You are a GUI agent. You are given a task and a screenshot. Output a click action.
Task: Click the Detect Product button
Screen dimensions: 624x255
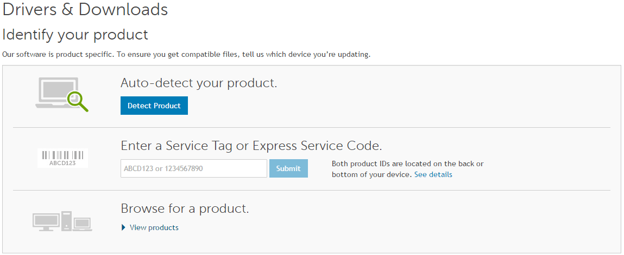pyautogui.click(x=154, y=106)
